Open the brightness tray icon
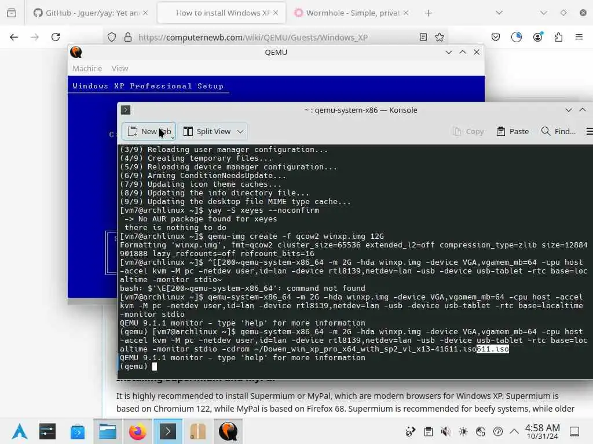593x444 pixels. click(463, 431)
